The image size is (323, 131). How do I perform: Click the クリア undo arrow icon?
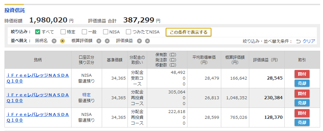click(x=298, y=41)
